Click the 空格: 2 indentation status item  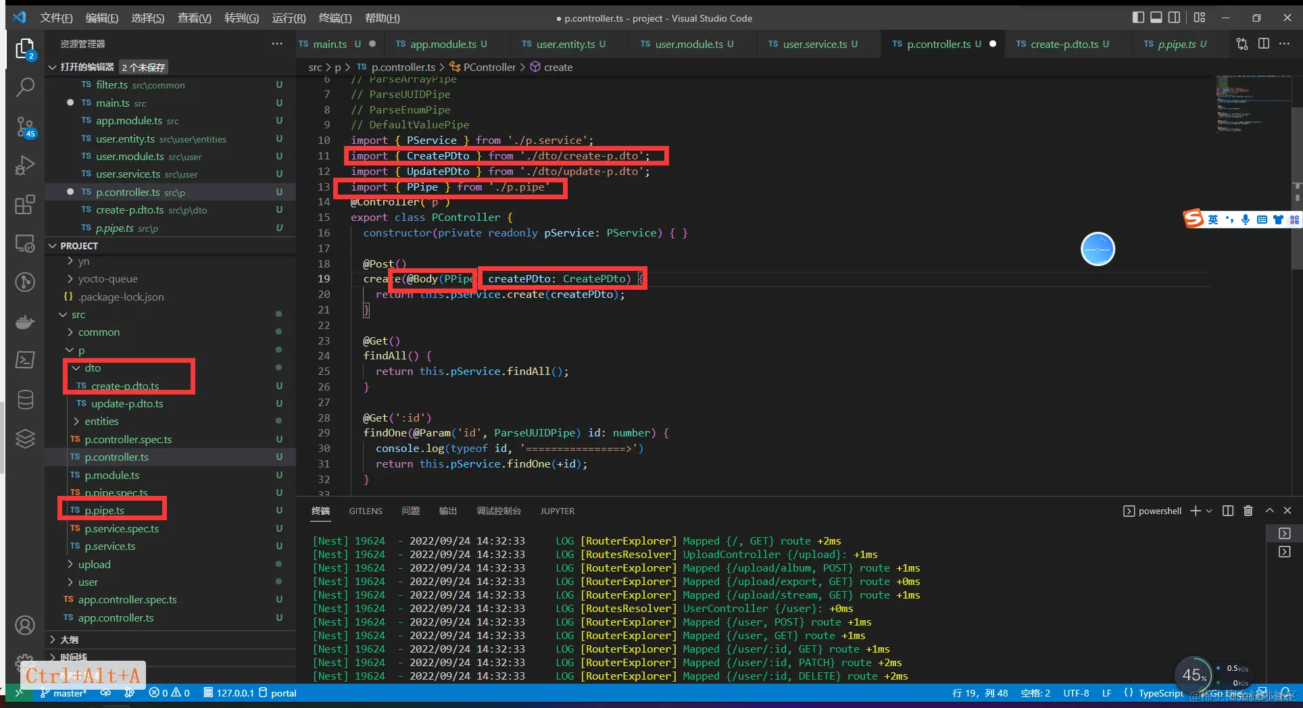click(1035, 692)
